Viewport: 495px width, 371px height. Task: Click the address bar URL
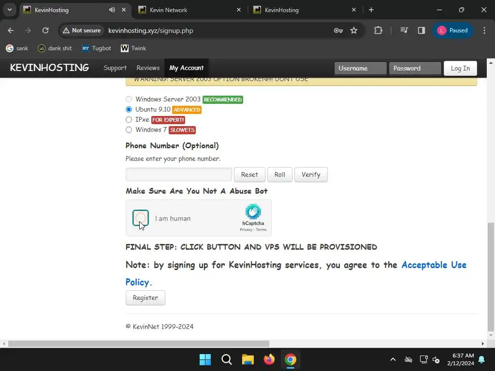[x=151, y=30]
